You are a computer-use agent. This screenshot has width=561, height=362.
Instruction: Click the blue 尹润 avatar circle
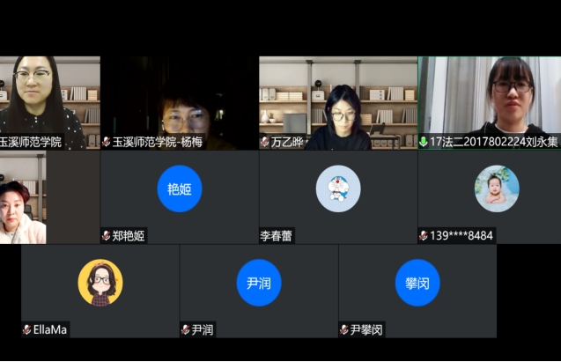click(258, 283)
